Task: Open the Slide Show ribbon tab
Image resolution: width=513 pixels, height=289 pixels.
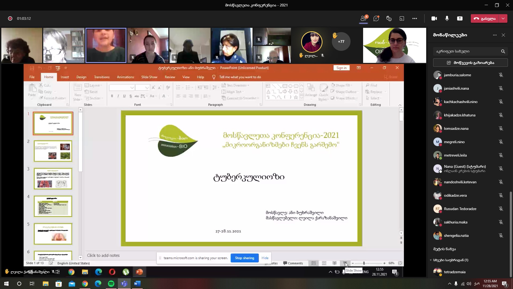Action: 149,77
